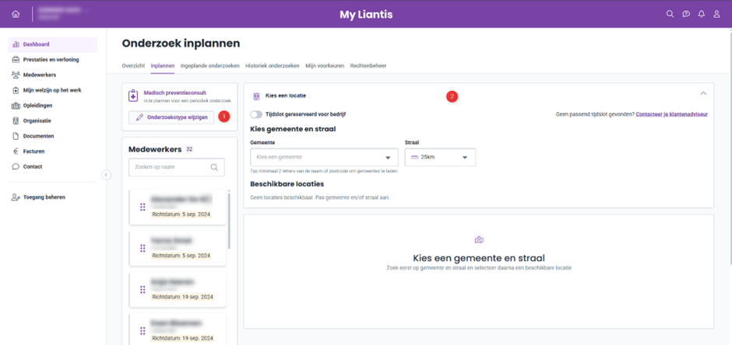732x345 pixels.
Task: Open the user profile icon
Action: click(x=716, y=14)
